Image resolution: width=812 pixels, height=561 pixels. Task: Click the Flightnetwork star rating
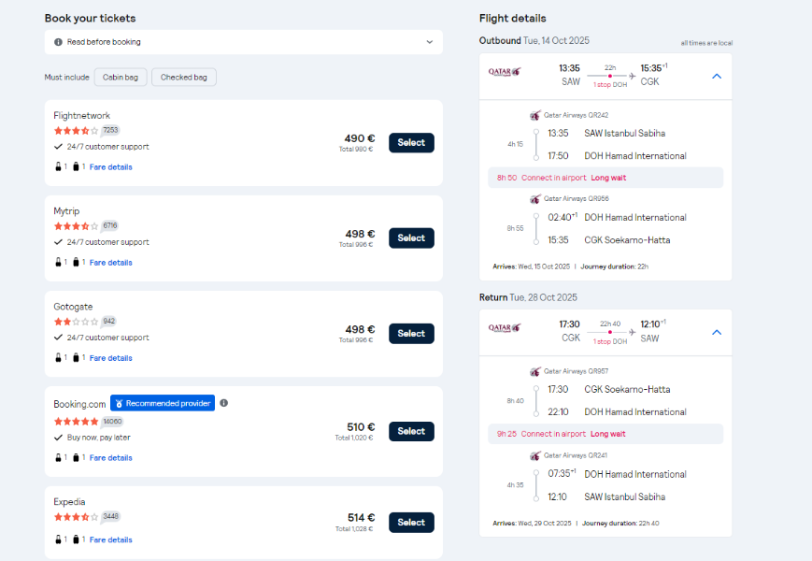tap(76, 131)
